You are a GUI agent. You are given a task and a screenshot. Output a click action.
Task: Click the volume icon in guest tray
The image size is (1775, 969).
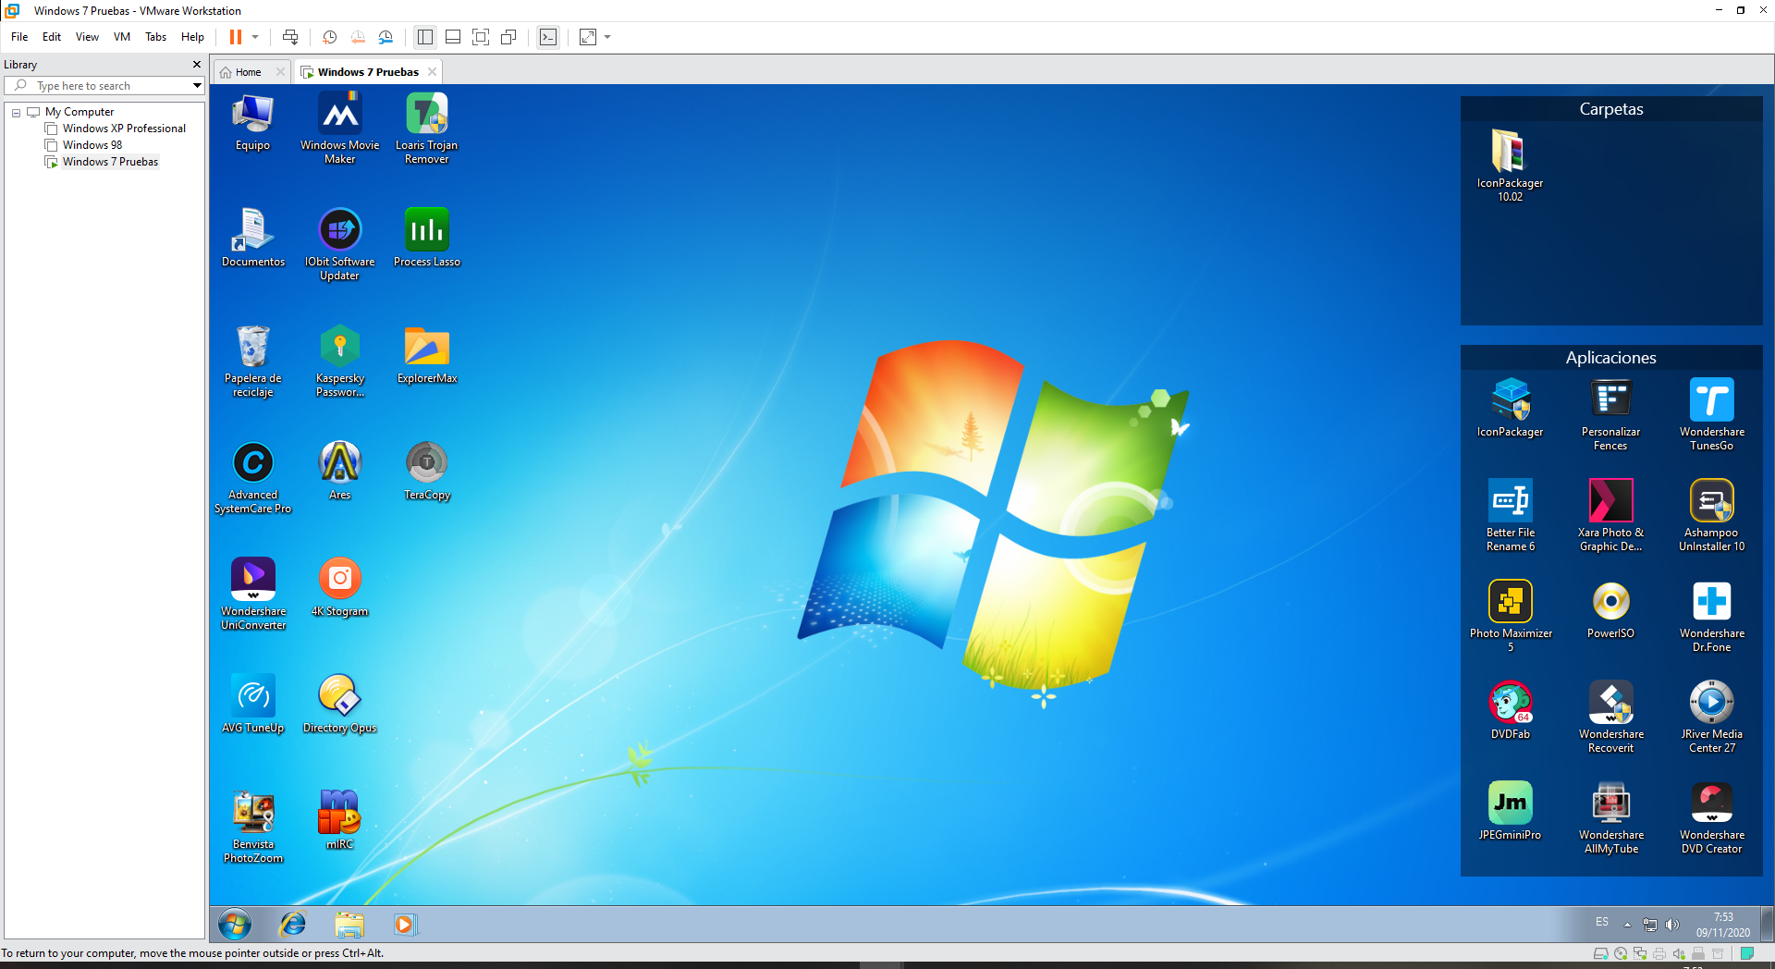tap(1671, 925)
